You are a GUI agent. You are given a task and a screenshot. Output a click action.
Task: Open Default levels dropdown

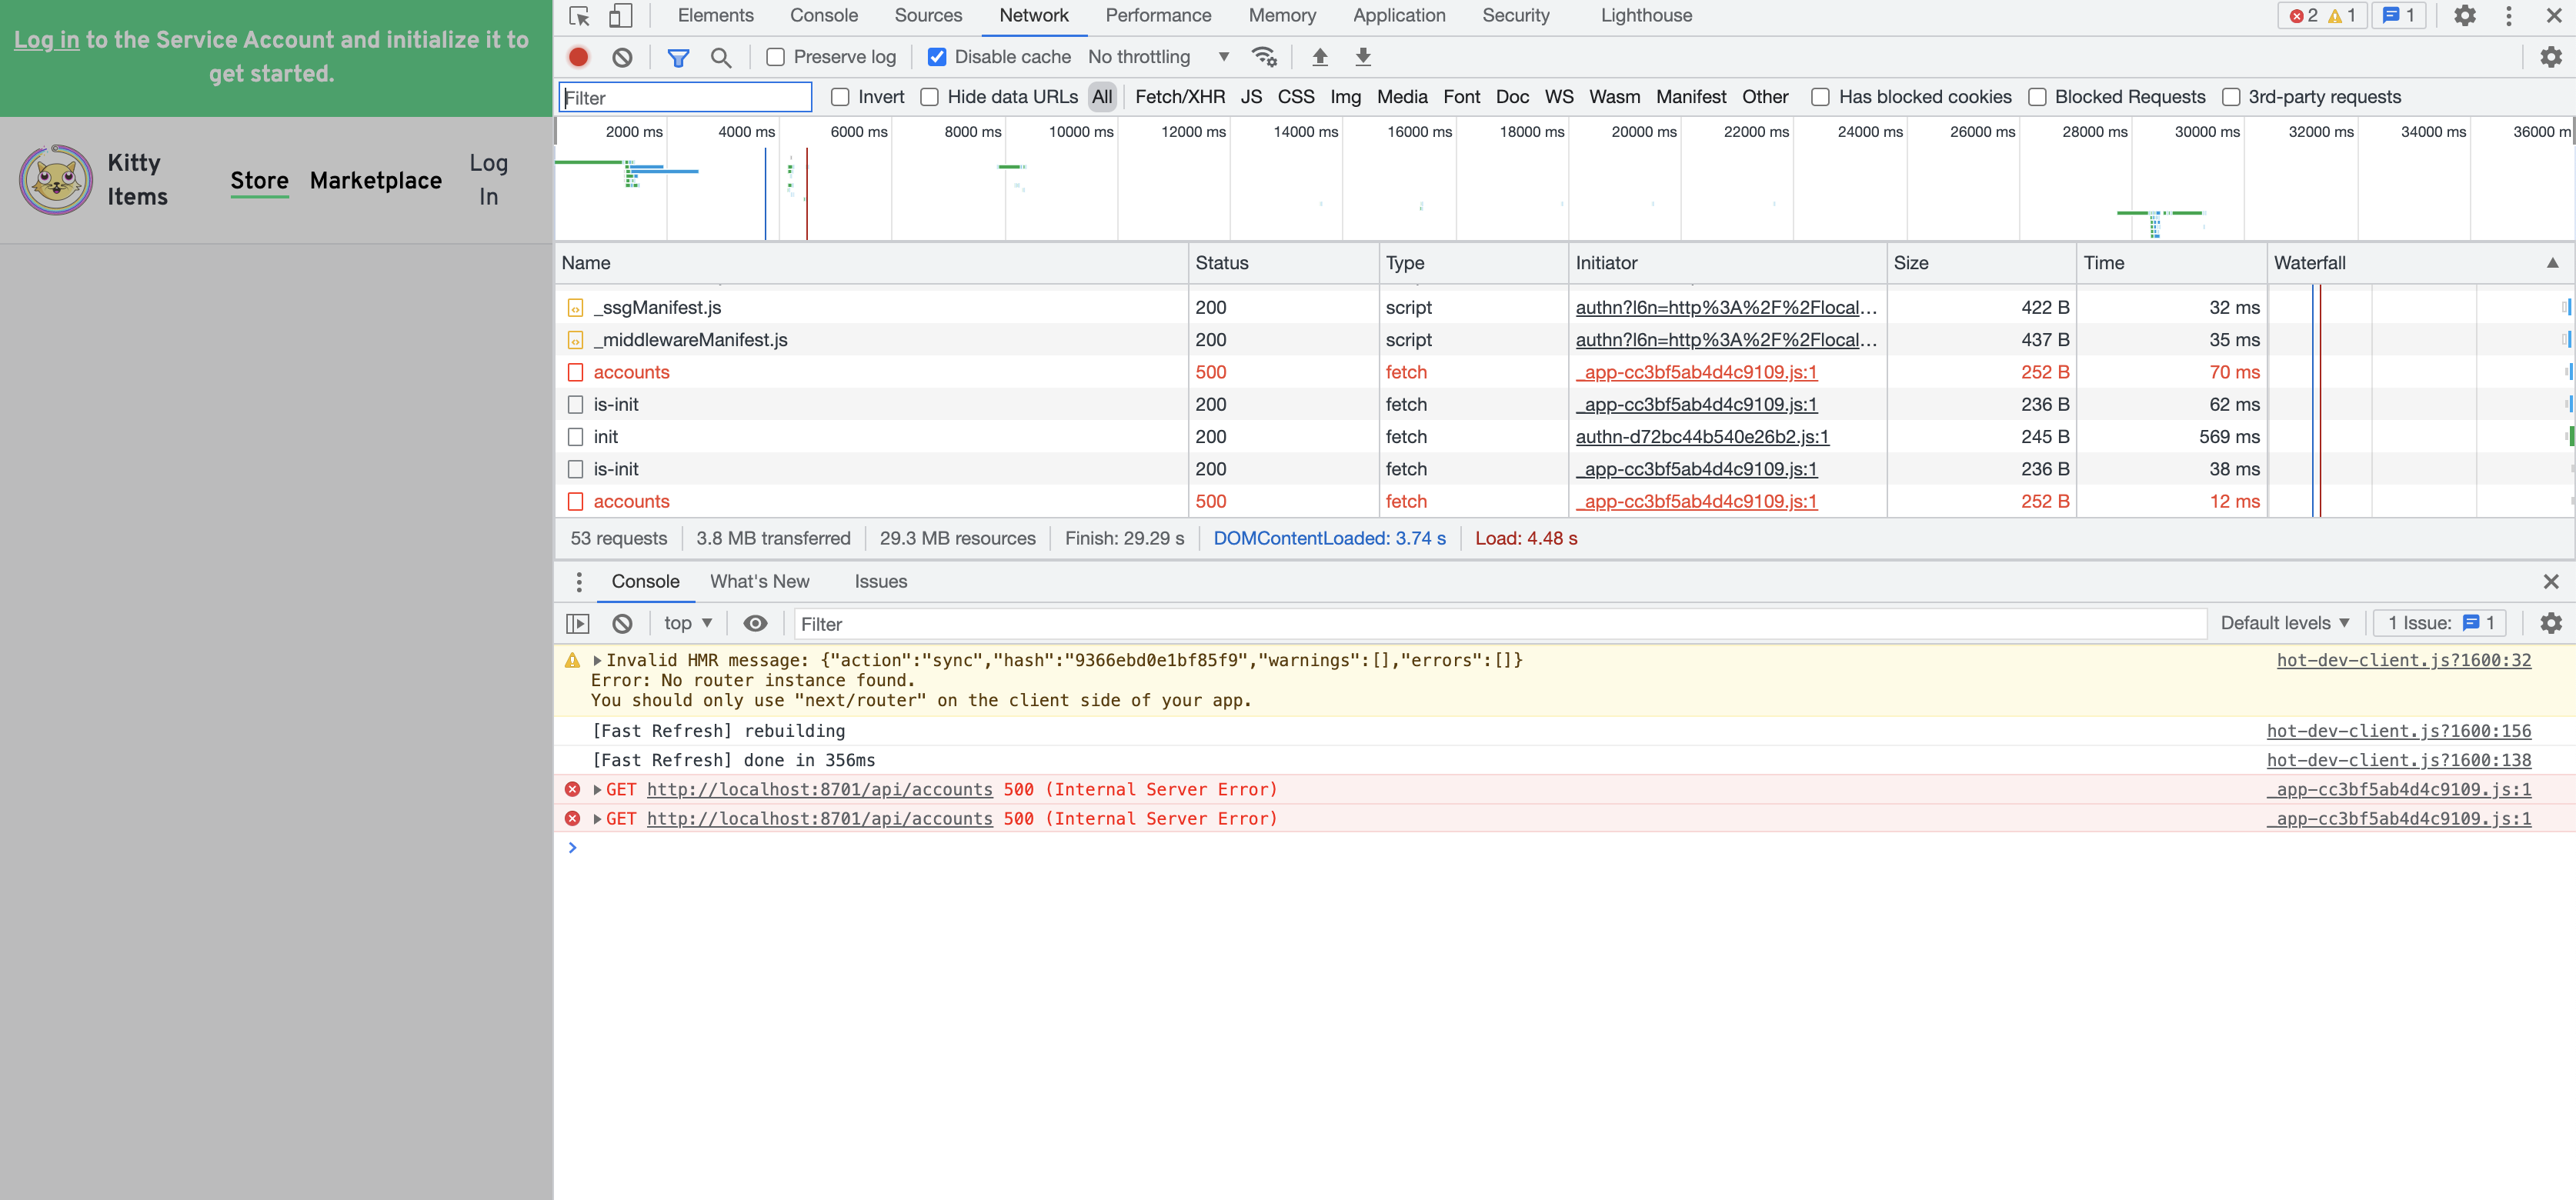[2285, 623]
